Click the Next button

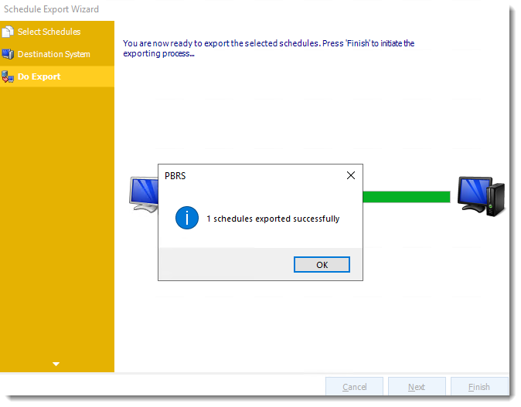click(417, 386)
